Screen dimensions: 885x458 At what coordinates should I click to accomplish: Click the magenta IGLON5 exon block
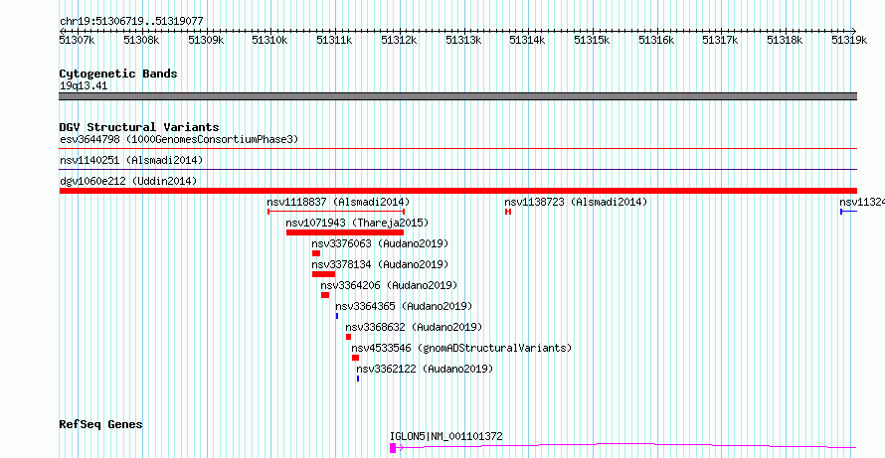(393, 448)
